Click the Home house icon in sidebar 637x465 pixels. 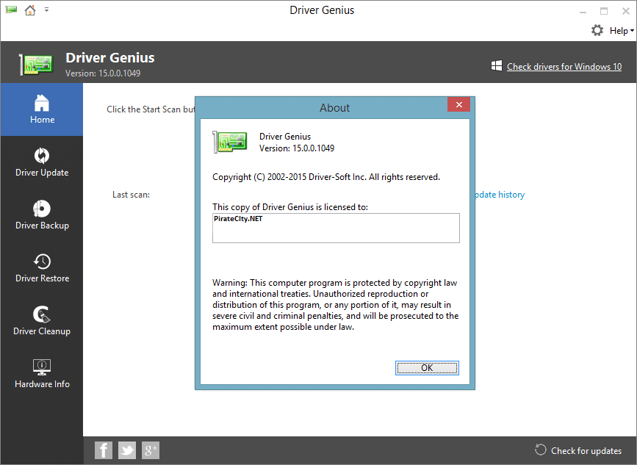[42, 102]
